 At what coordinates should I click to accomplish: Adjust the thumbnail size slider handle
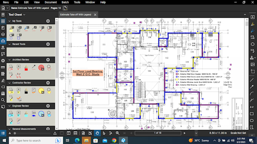pyautogui.click(x=15, y=133)
